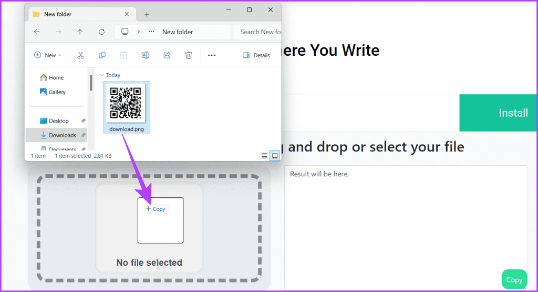The image size is (538, 292).
Task: Click the Delete trash icon
Action: pos(189,55)
